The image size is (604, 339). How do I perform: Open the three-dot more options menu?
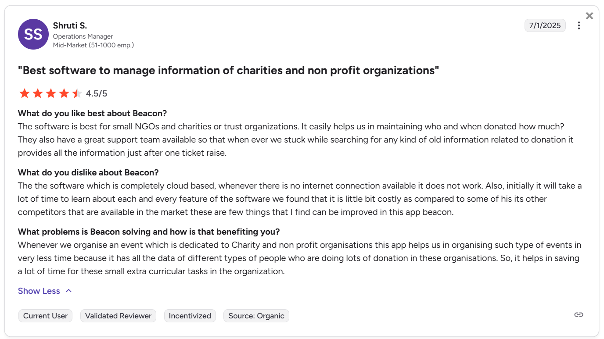coord(579,26)
